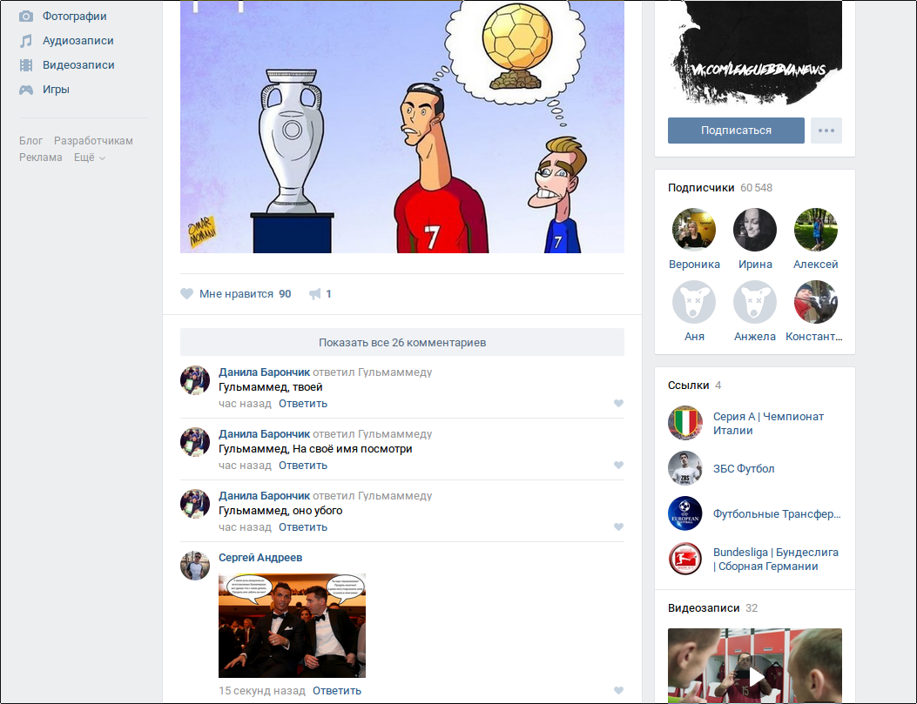Screen dimensions: 917x704
Task: Open subscriber Аня's avatar
Action: pyautogui.click(x=694, y=302)
